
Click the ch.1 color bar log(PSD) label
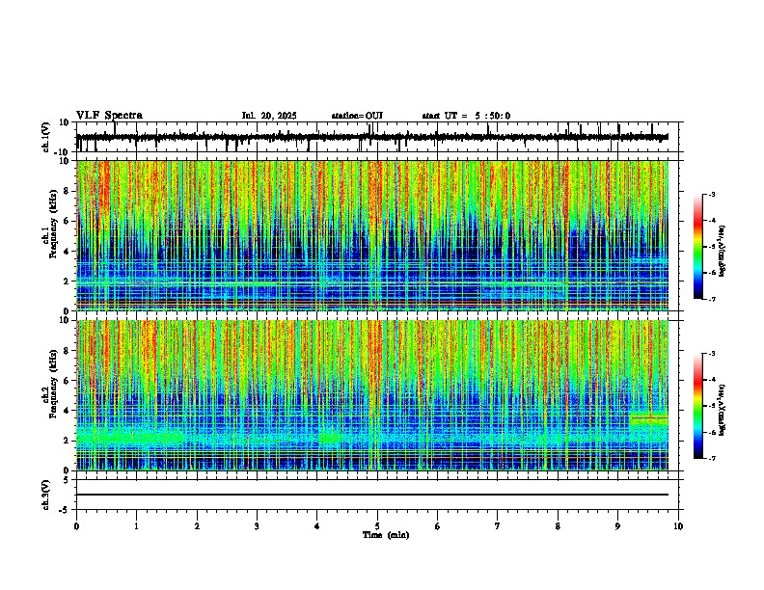[723, 252]
